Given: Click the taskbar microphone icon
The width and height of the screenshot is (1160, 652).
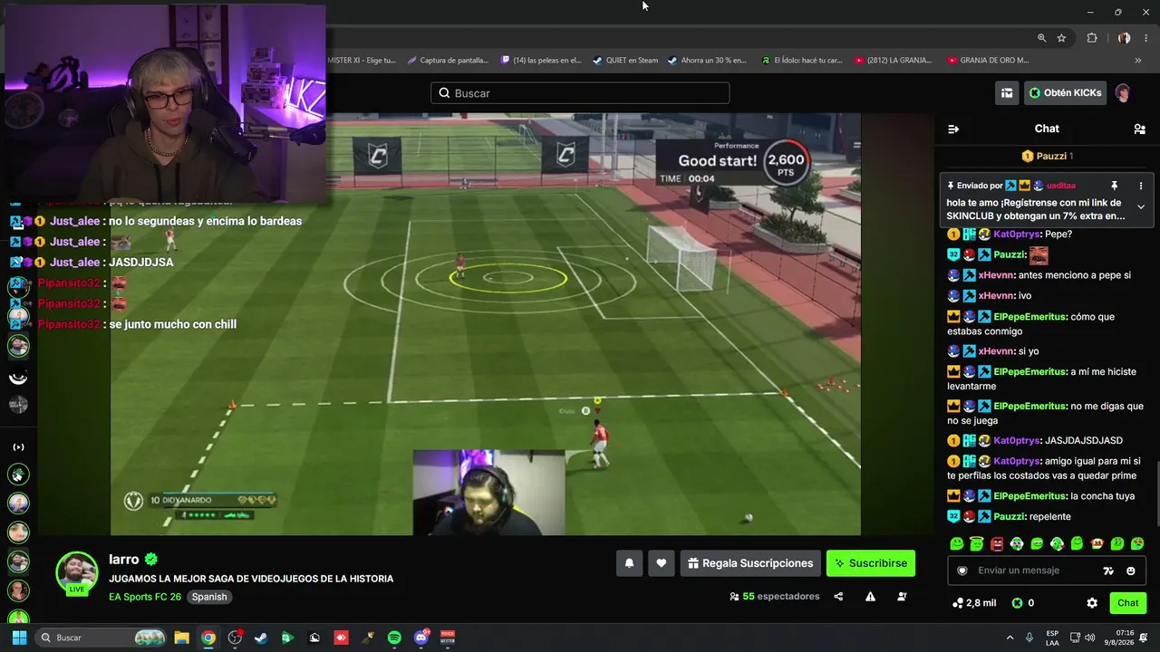Looking at the screenshot, I should (1029, 638).
